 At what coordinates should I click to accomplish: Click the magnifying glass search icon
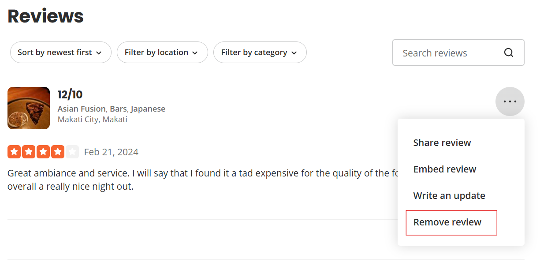(x=509, y=53)
